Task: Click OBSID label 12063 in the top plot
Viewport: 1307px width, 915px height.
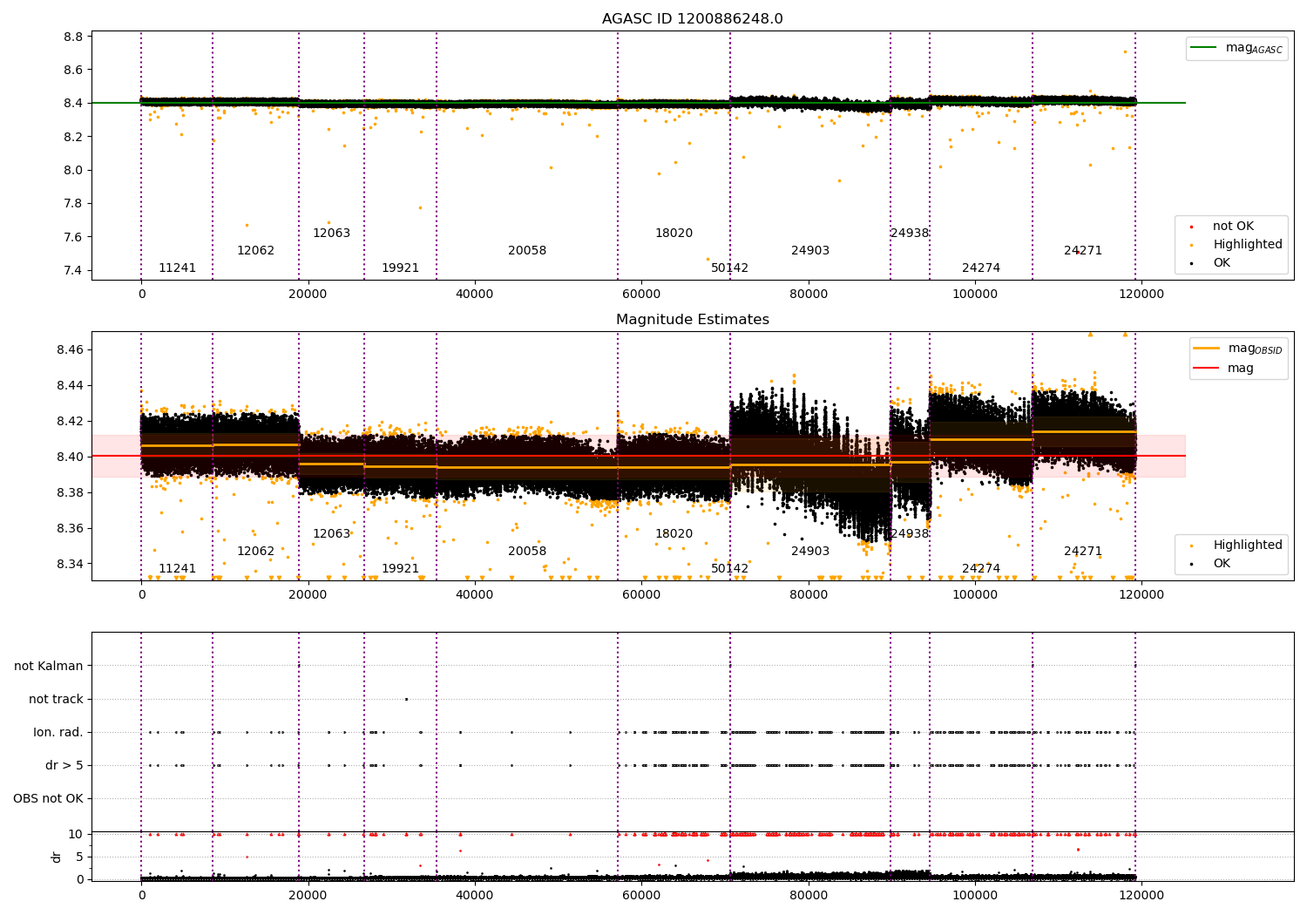Action: tap(331, 234)
